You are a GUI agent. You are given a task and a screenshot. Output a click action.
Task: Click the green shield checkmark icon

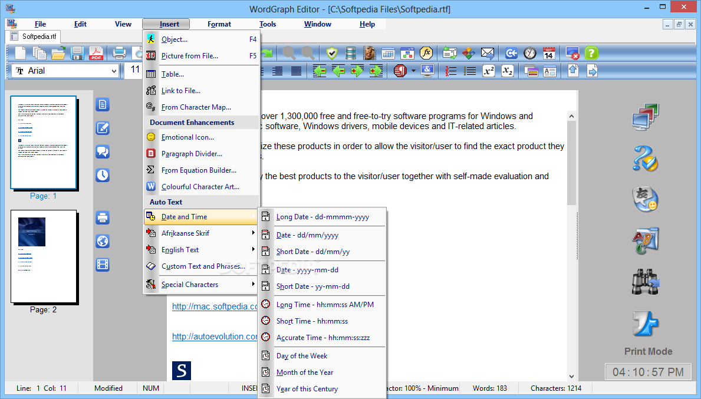pyautogui.click(x=332, y=53)
